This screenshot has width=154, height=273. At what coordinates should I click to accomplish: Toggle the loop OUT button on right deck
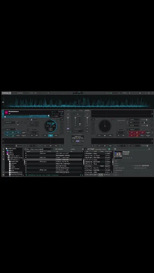click(124, 135)
